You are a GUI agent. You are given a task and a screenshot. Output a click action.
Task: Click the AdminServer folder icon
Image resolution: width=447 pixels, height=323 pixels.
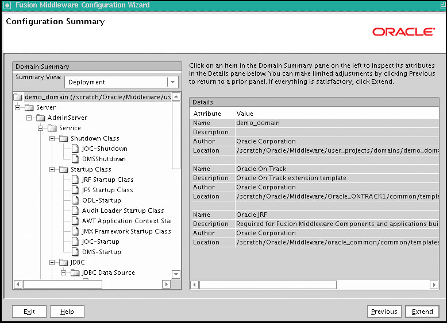40,118
